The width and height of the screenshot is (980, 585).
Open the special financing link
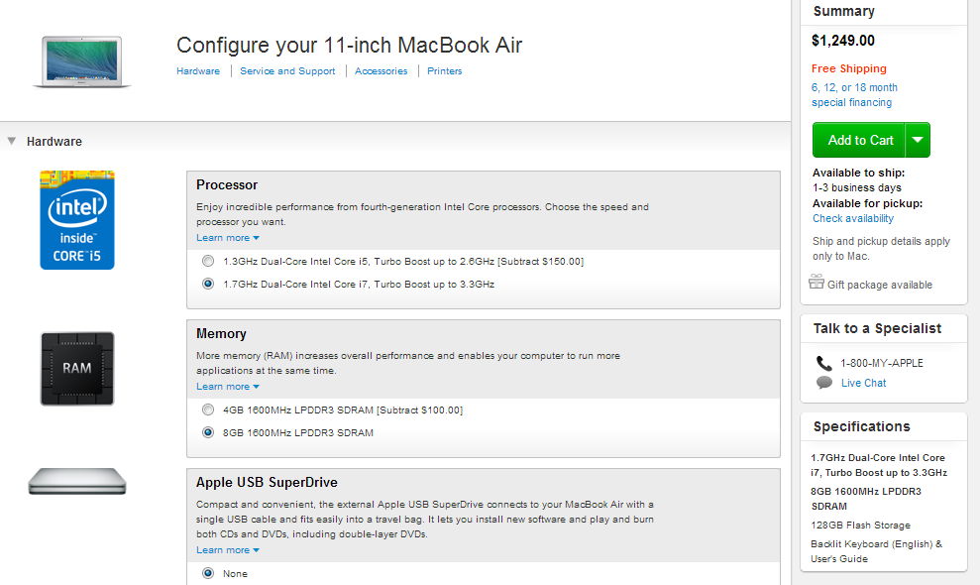(x=854, y=95)
